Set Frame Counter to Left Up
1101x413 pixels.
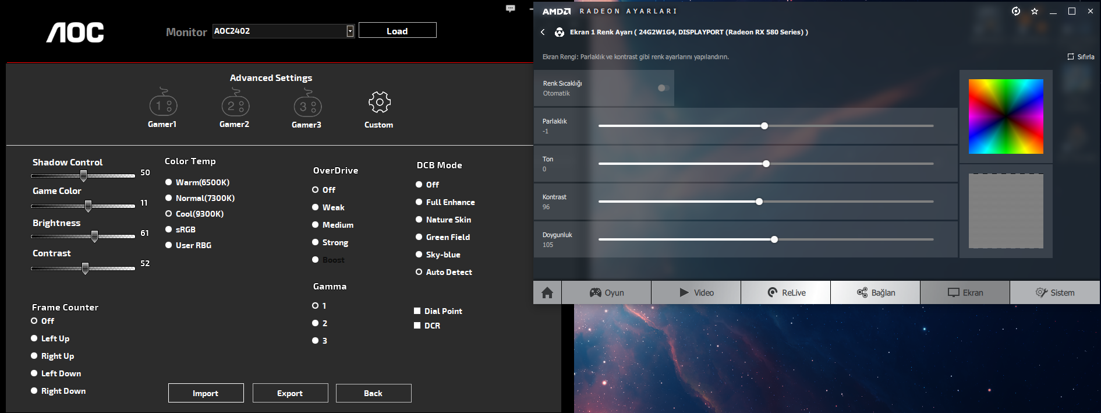pyautogui.click(x=35, y=338)
